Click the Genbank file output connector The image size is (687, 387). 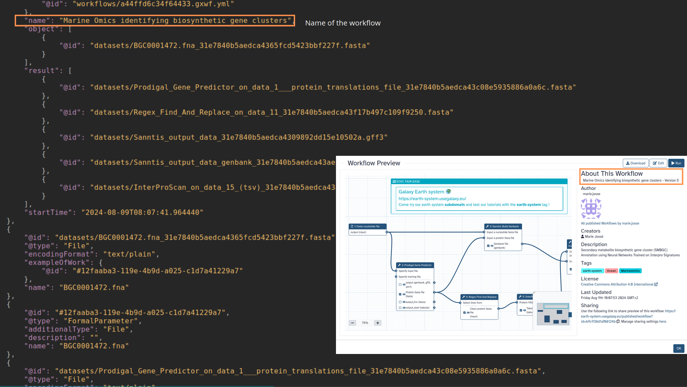[x=522, y=244]
